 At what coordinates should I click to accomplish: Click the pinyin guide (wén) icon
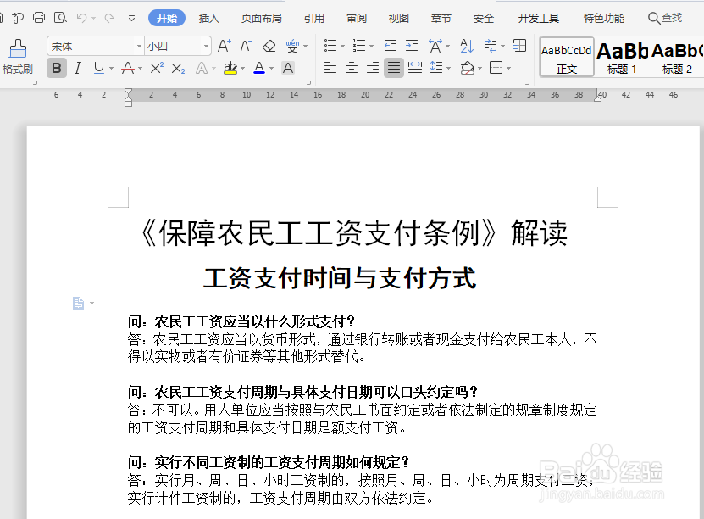(x=292, y=44)
